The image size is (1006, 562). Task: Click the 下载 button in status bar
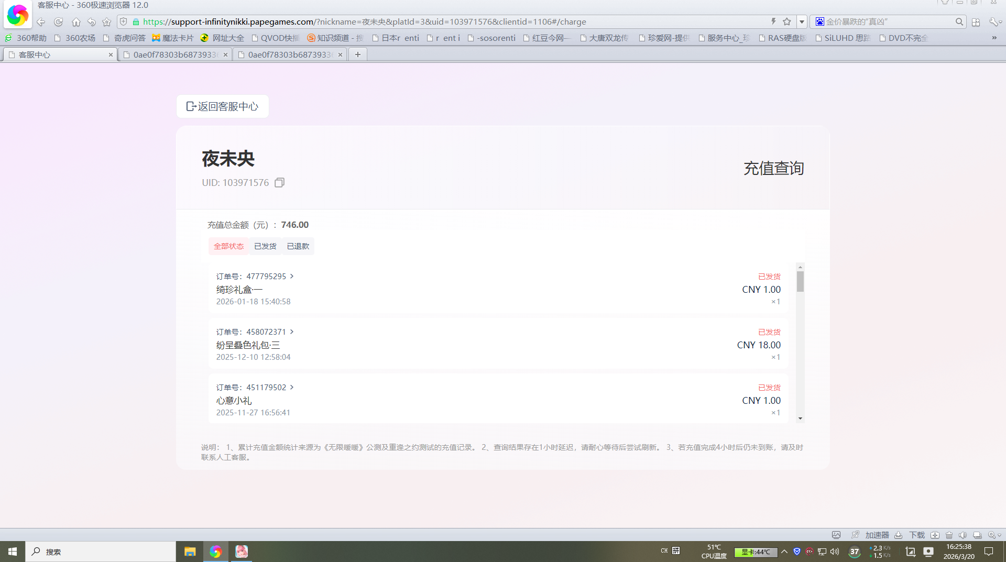click(x=916, y=535)
